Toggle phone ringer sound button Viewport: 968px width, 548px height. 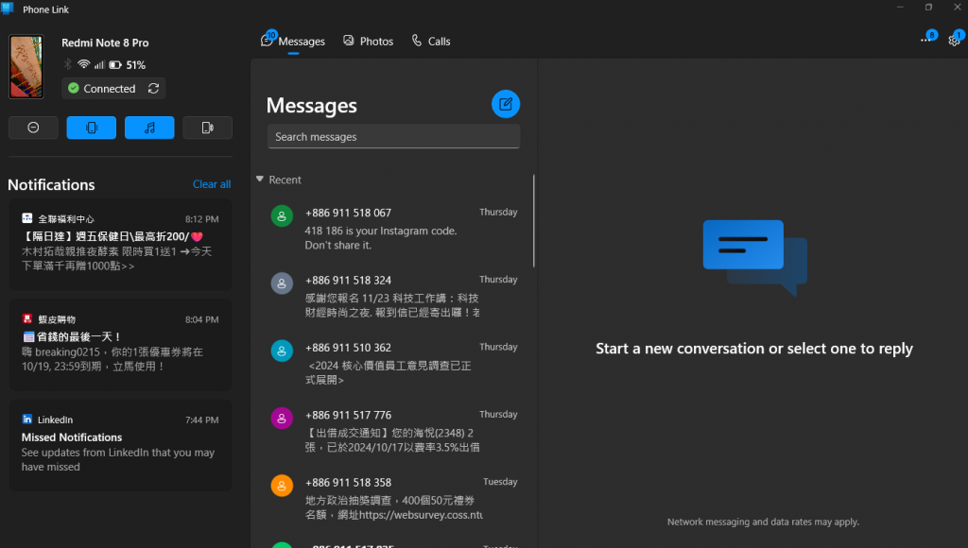207,128
